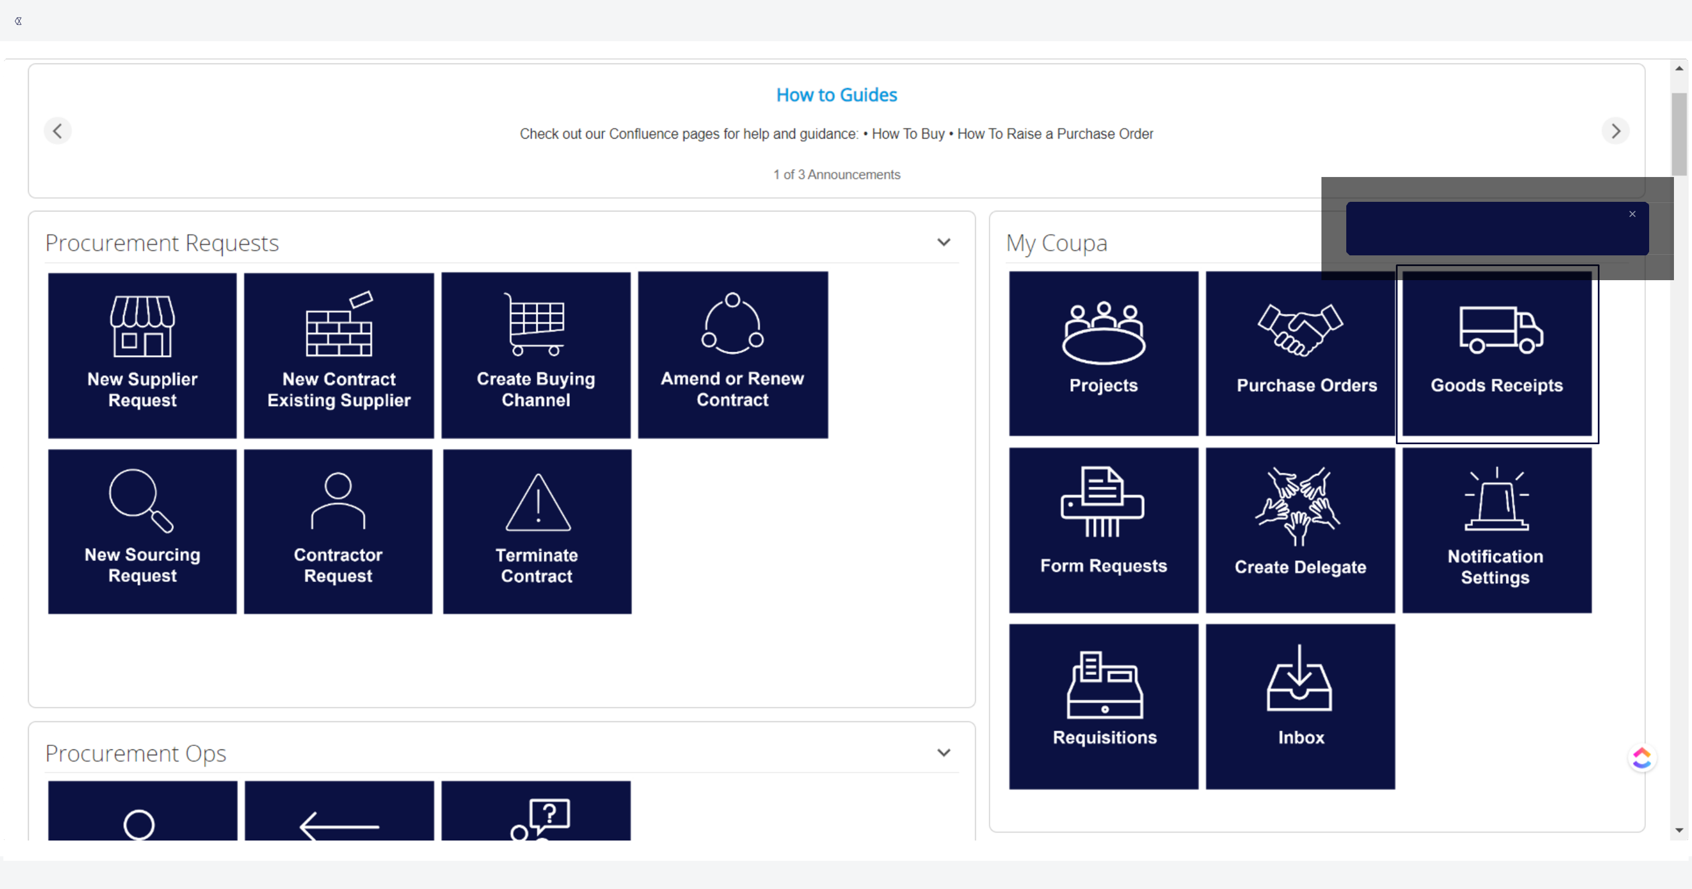Click the small icon in the top-left bar
Viewport: 1692px width, 889px height.
pos(19,21)
